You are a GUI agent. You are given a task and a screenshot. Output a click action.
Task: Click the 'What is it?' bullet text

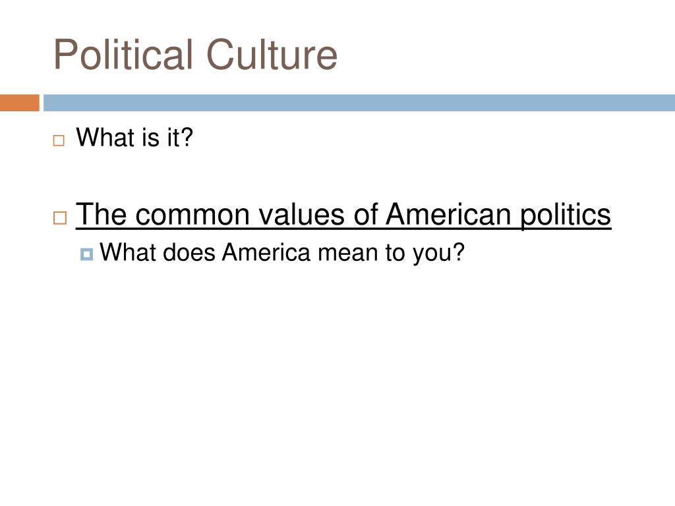click(x=134, y=137)
